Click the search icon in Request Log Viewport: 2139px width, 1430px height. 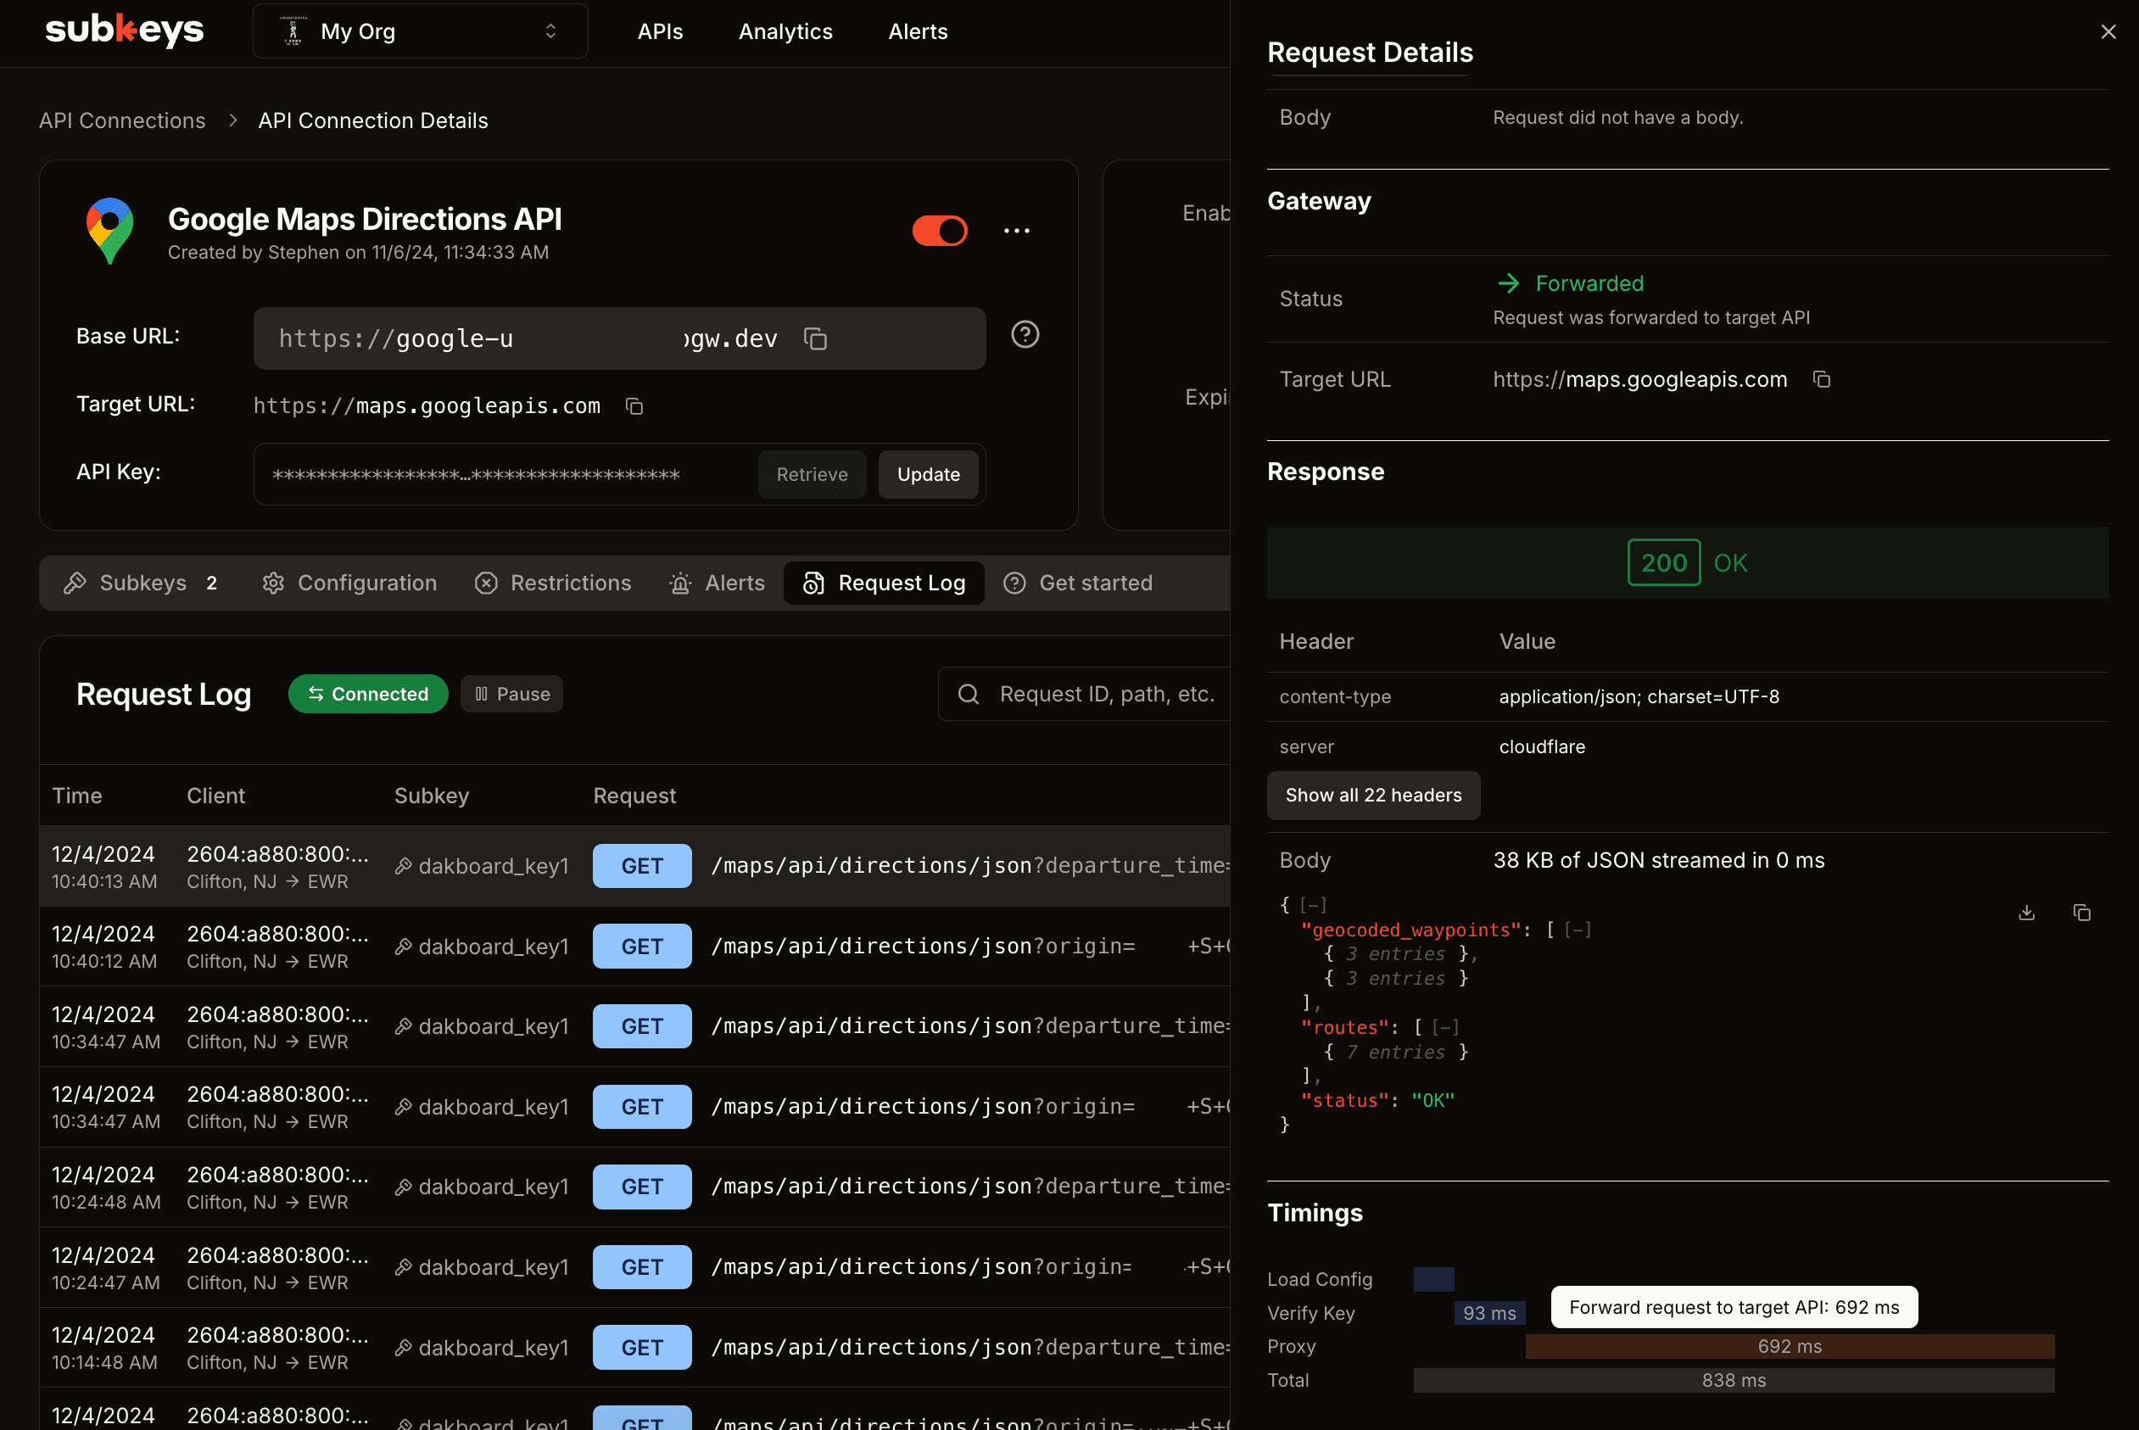tap(969, 695)
